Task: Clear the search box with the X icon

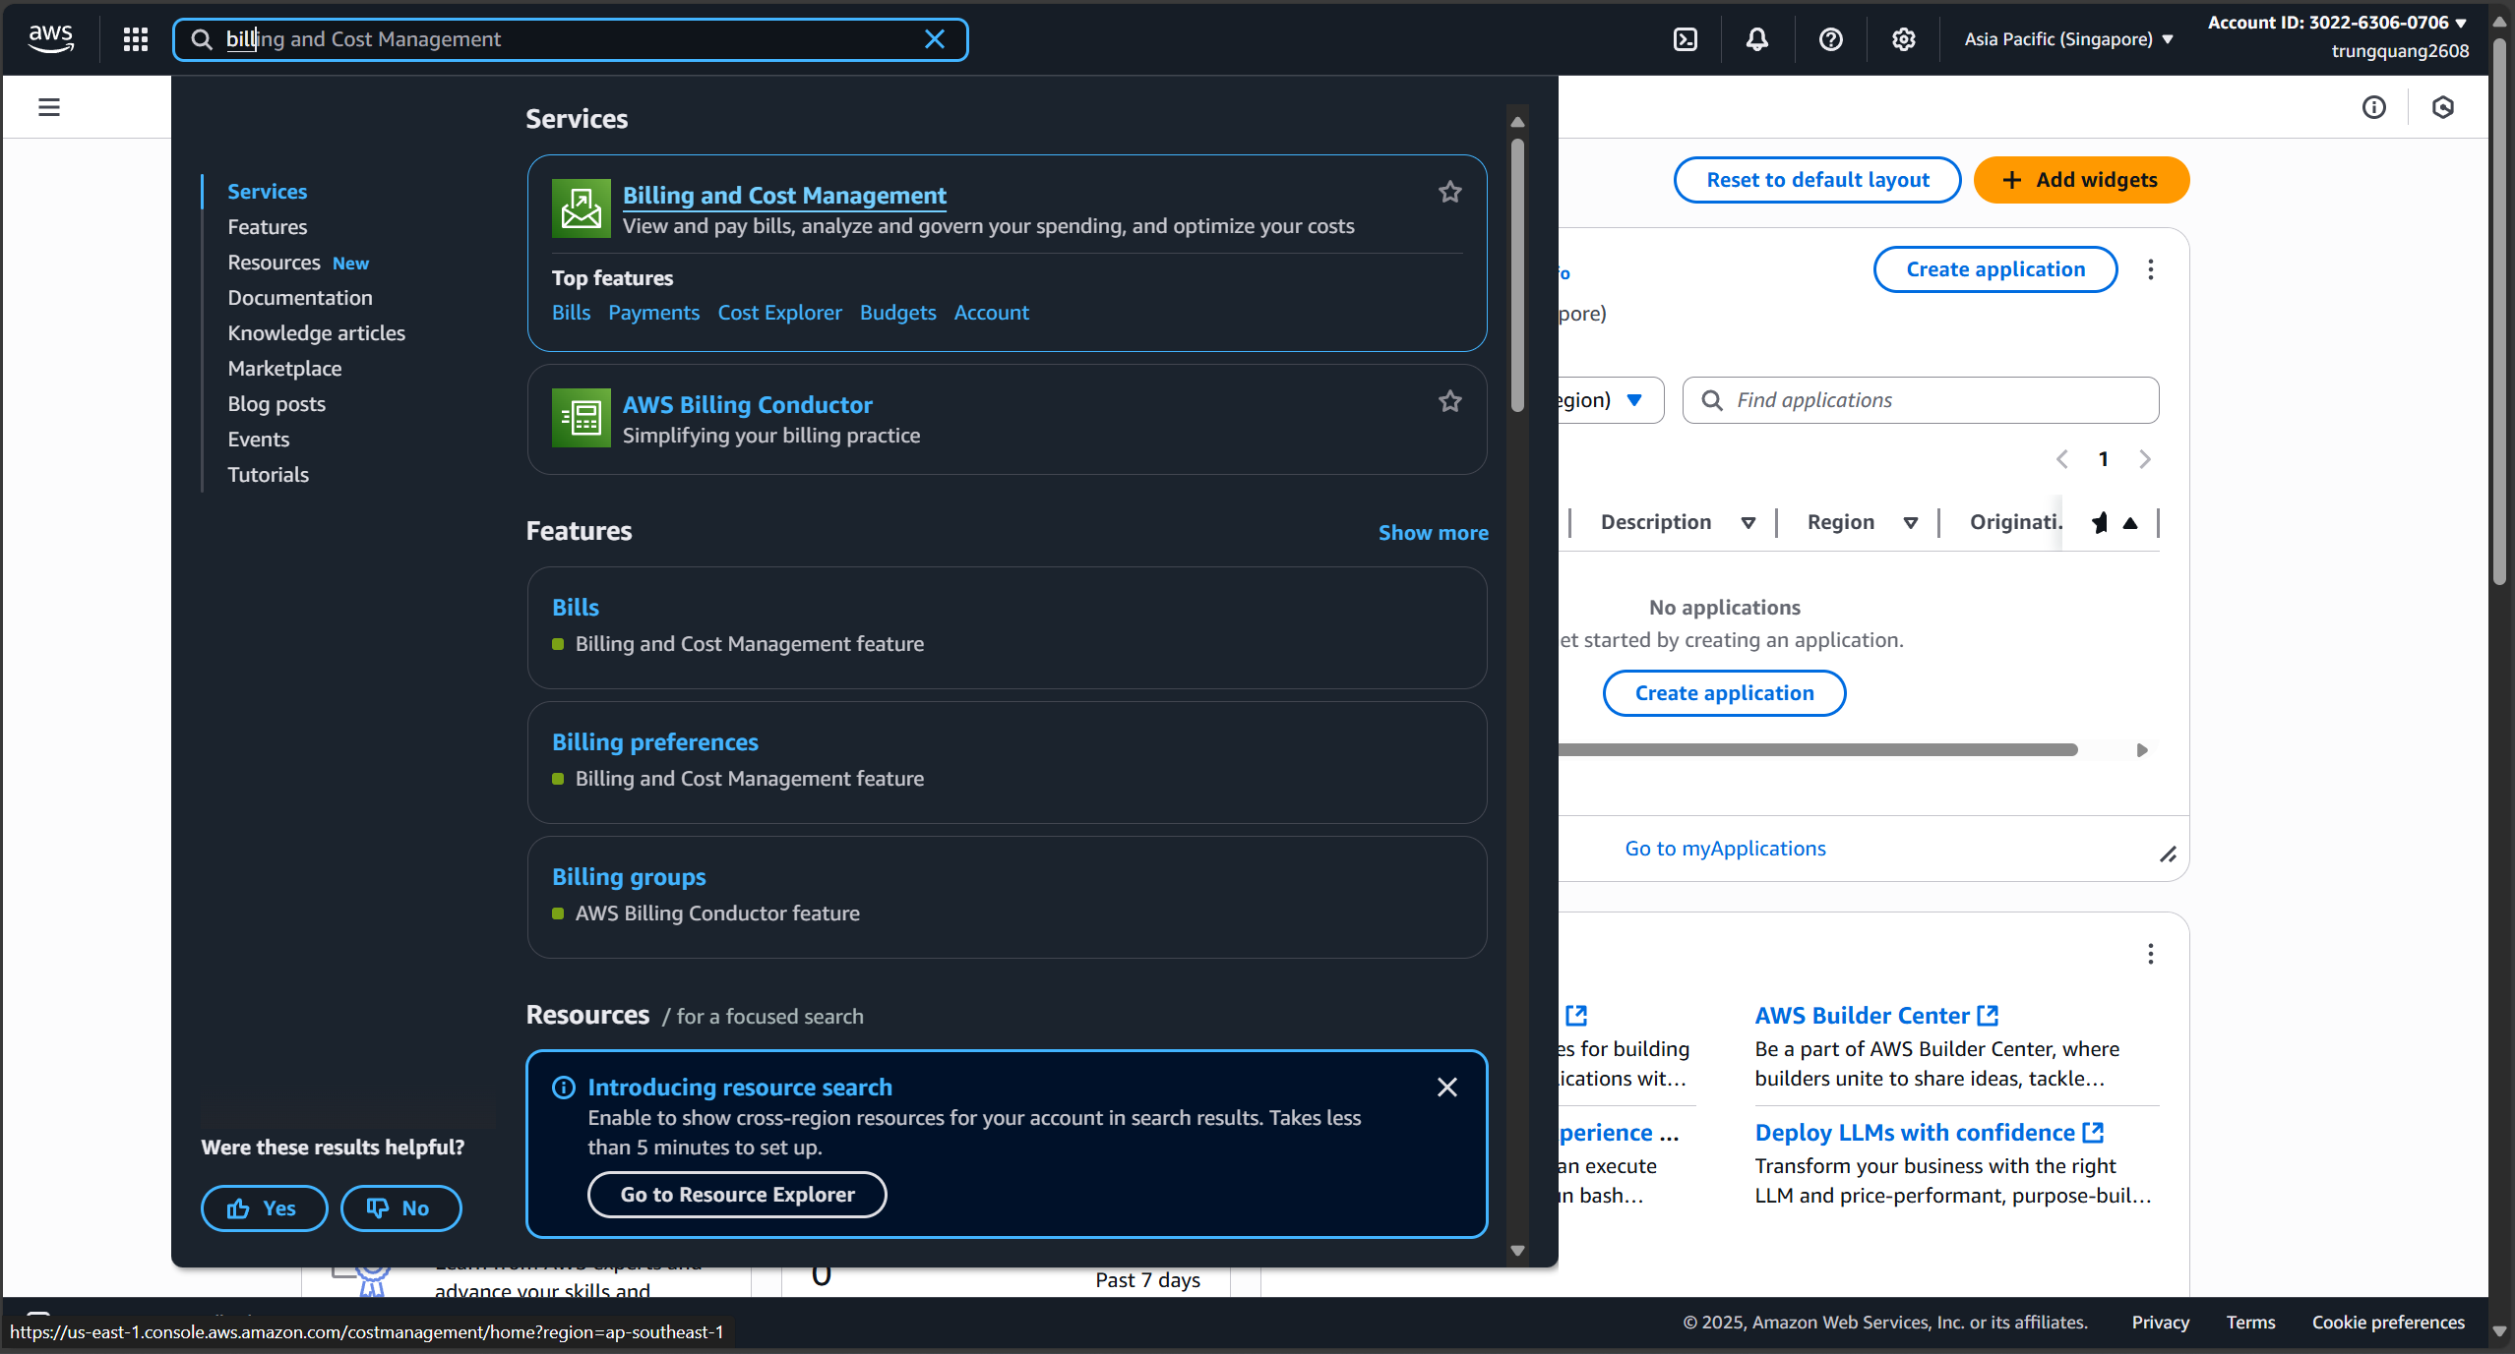Action: click(x=935, y=39)
